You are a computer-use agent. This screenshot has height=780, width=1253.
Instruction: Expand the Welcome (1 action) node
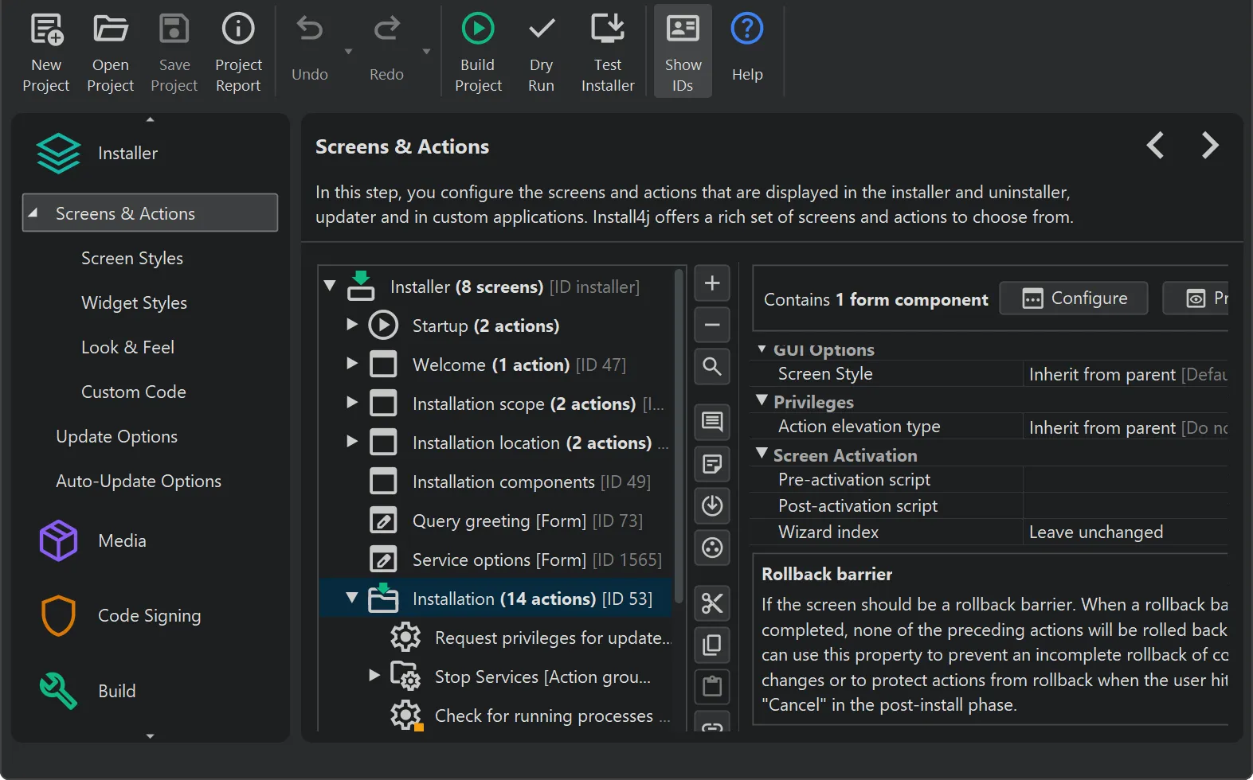tap(352, 363)
